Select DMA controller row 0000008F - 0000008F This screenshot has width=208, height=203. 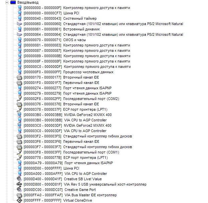tap(77, 61)
